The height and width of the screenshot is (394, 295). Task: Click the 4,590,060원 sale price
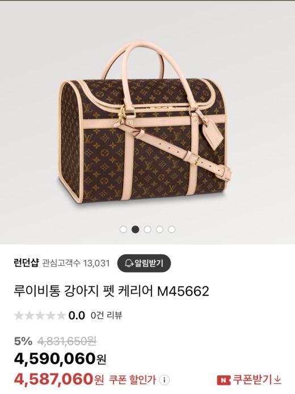[60, 359]
